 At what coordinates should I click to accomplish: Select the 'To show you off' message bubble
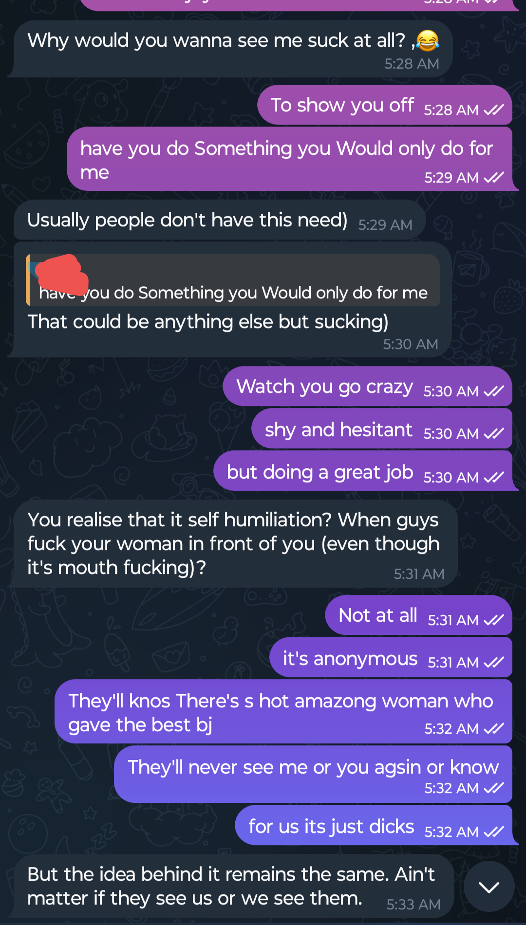coord(385,105)
